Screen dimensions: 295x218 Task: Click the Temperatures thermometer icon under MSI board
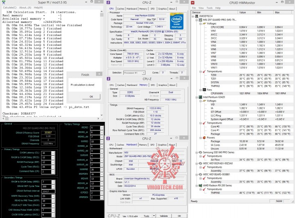click(x=204, y=71)
